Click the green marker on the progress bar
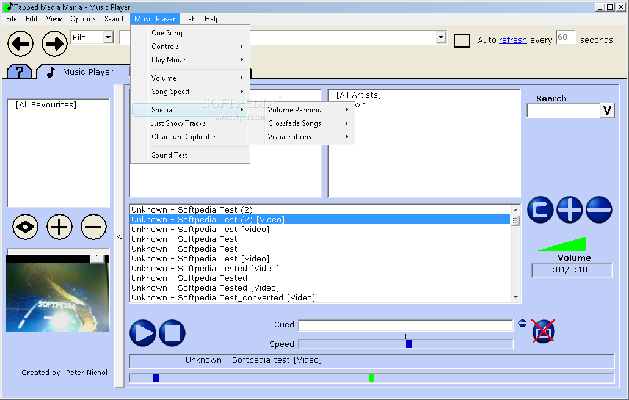This screenshot has width=629, height=400. point(371,378)
